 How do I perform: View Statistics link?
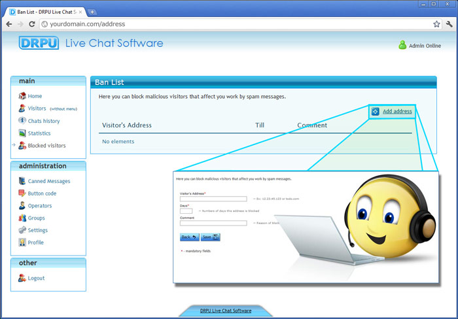[39, 133]
